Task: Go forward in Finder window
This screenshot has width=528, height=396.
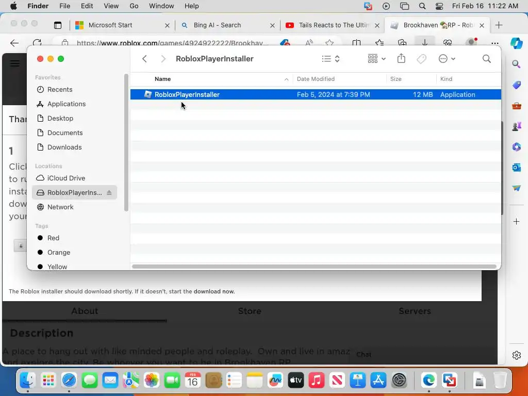Action: [x=163, y=59]
